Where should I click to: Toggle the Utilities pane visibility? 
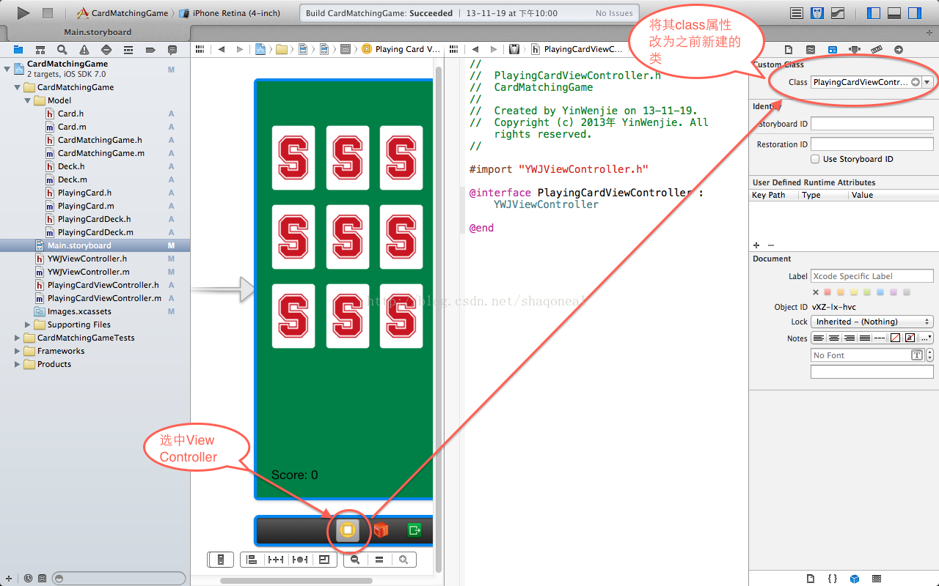pos(914,13)
